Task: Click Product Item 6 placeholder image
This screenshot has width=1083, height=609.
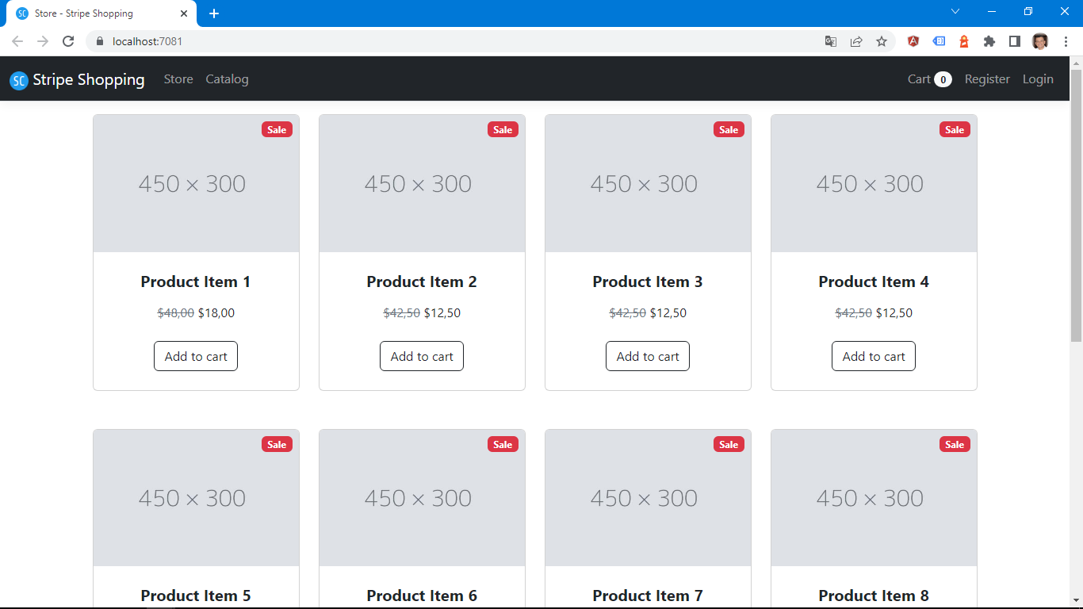Action: tap(422, 498)
